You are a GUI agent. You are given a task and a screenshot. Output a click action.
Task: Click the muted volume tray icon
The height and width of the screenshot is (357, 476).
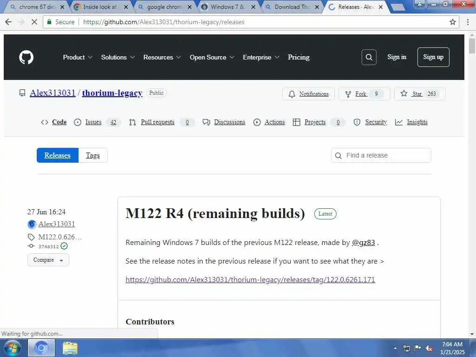pos(429,348)
